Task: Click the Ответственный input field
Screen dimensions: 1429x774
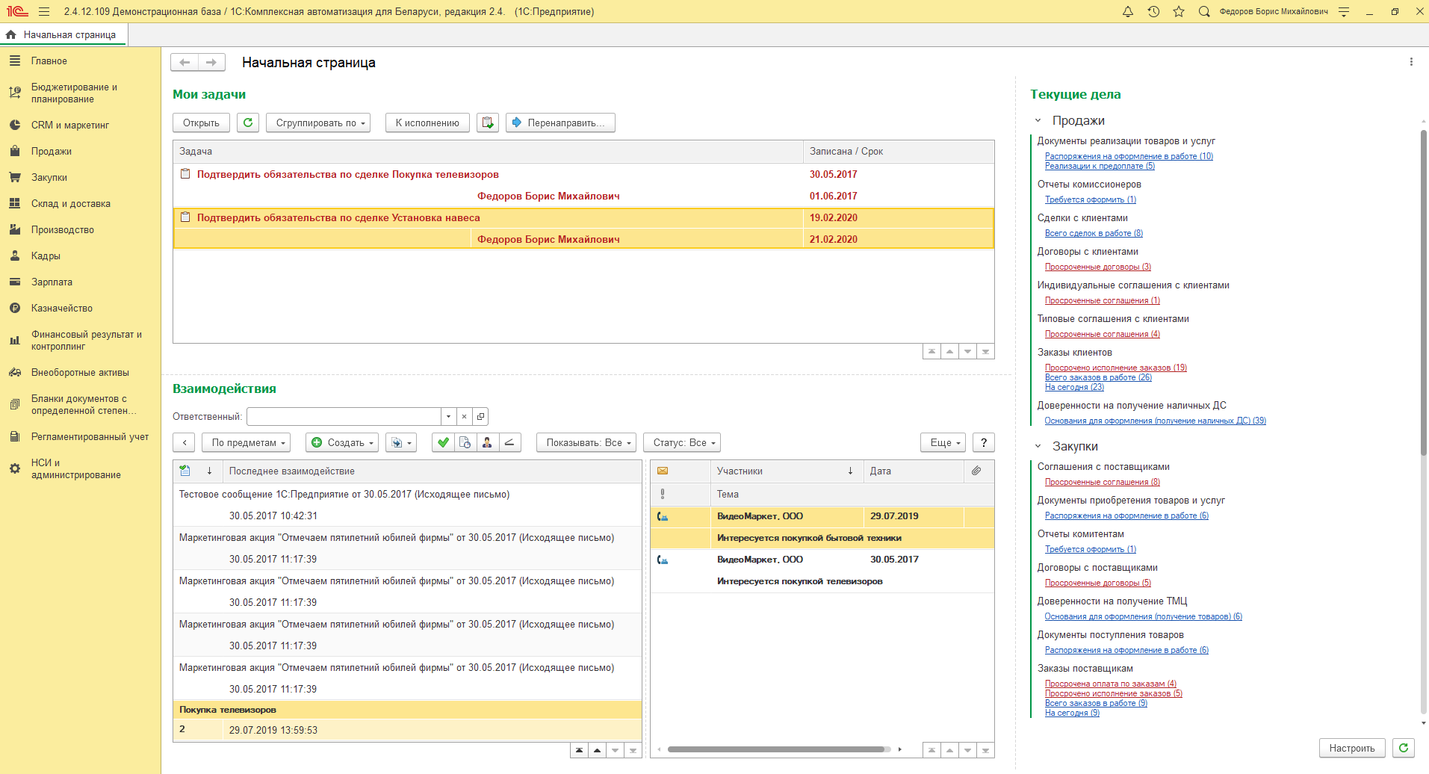Action: coord(344,416)
